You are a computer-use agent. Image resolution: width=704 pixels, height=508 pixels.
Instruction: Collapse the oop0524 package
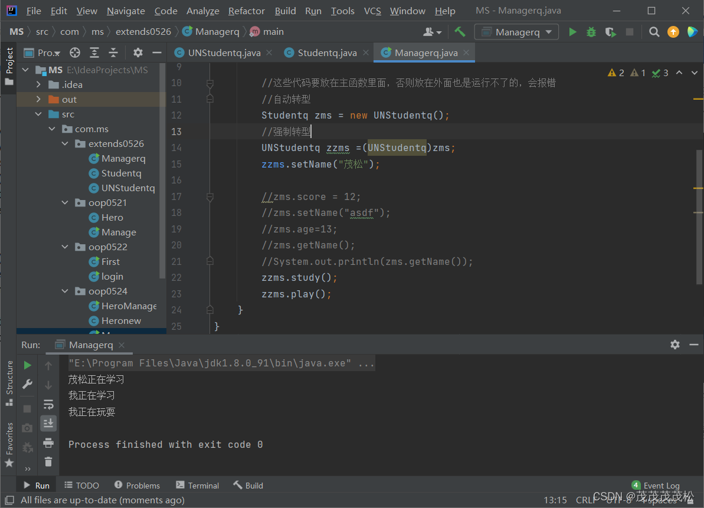65,291
